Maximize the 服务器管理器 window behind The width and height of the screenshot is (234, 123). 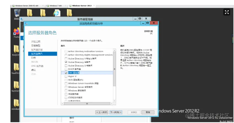(140, 19)
